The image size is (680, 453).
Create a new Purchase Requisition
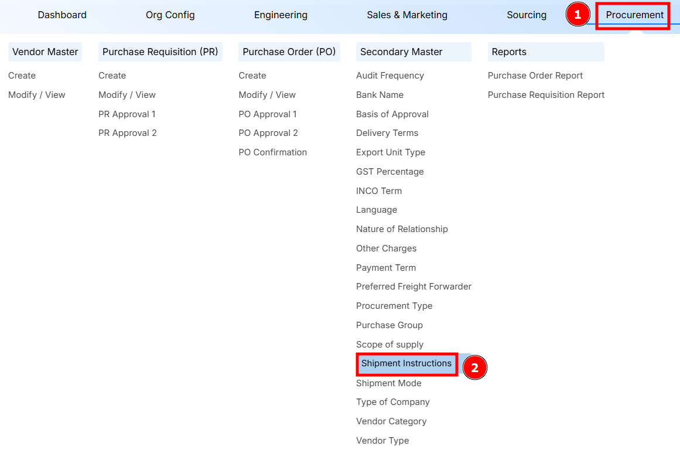112,75
